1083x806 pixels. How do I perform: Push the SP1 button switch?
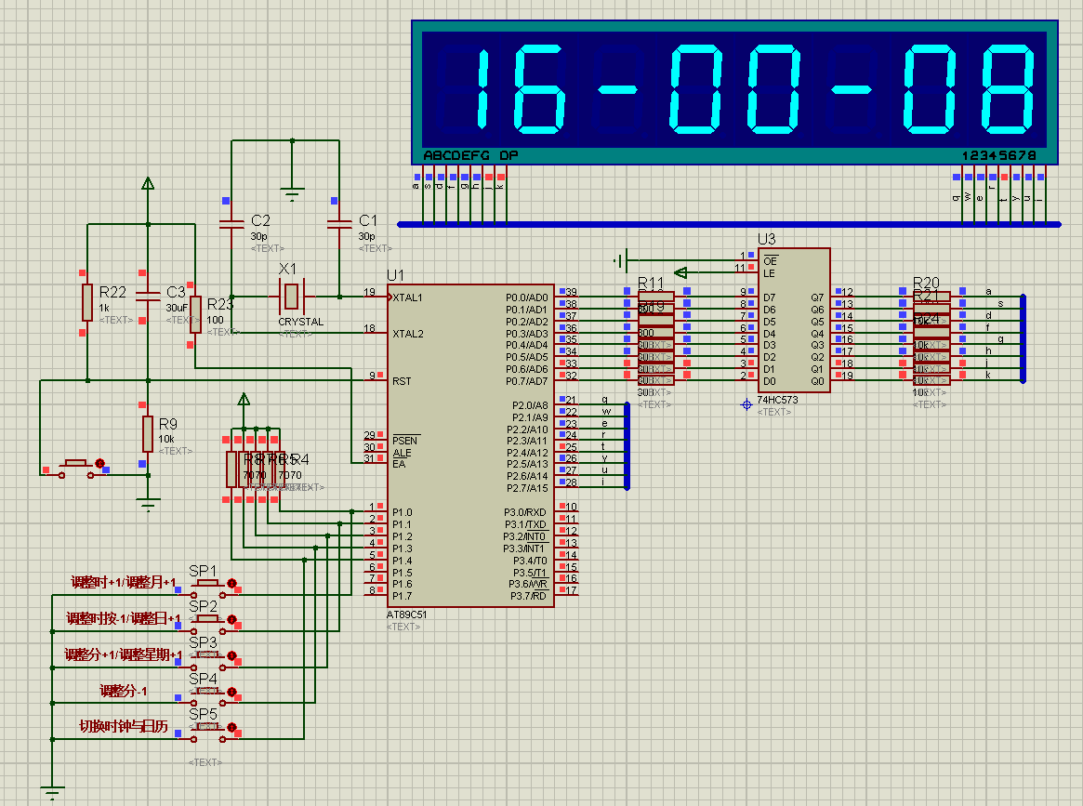click(x=208, y=588)
